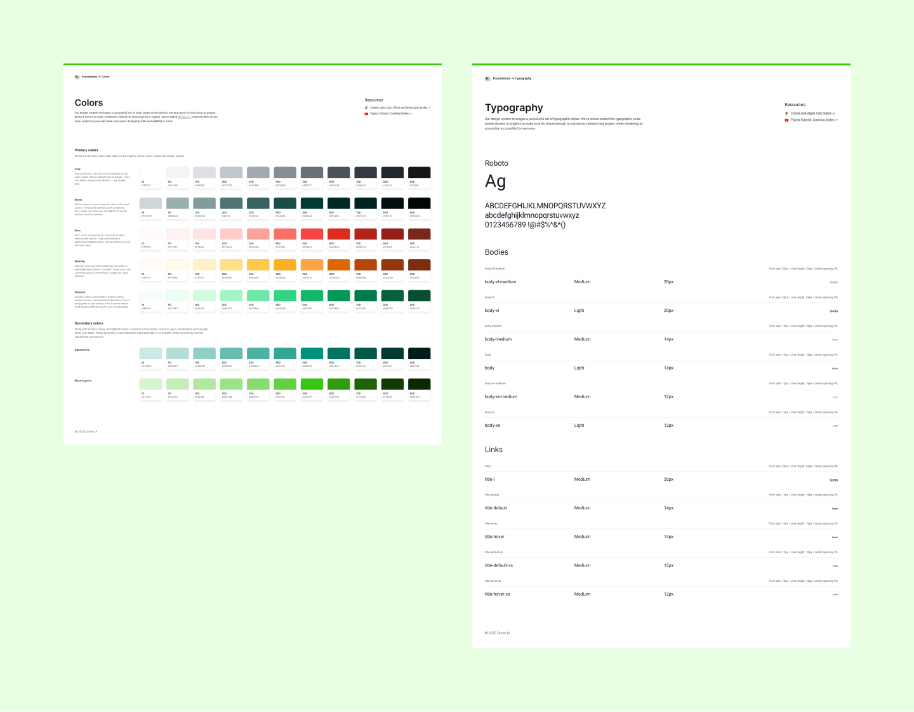Viewport: 914px width, 712px height.
Task: Click the logo icon beside Foundations → Typography
Action: (x=487, y=79)
